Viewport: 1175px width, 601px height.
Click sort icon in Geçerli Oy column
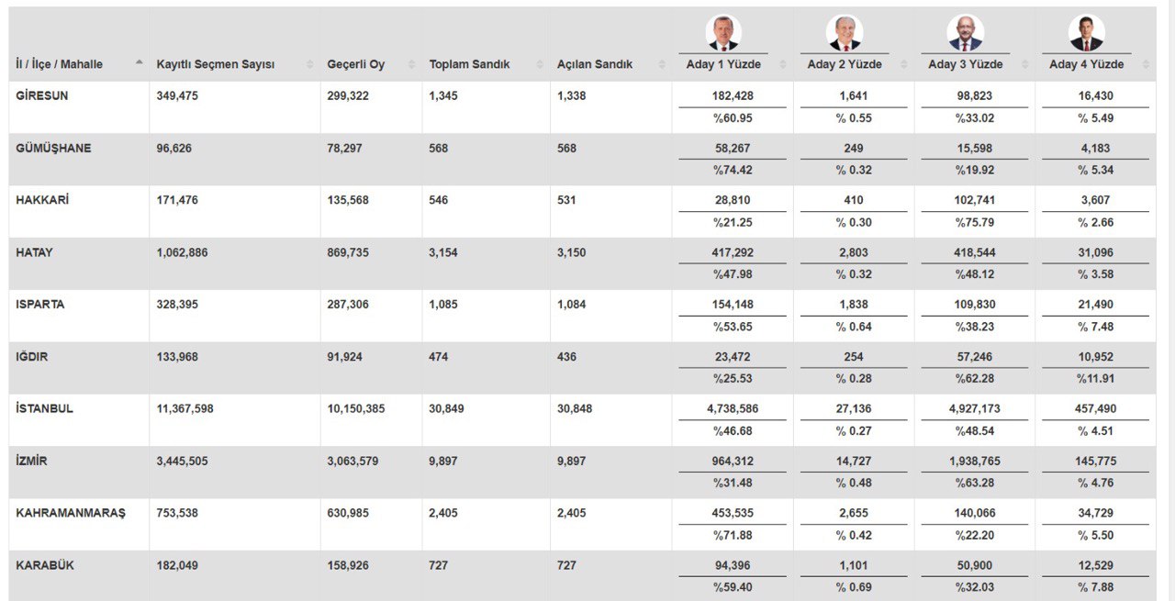pyautogui.click(x=411, y=64)
